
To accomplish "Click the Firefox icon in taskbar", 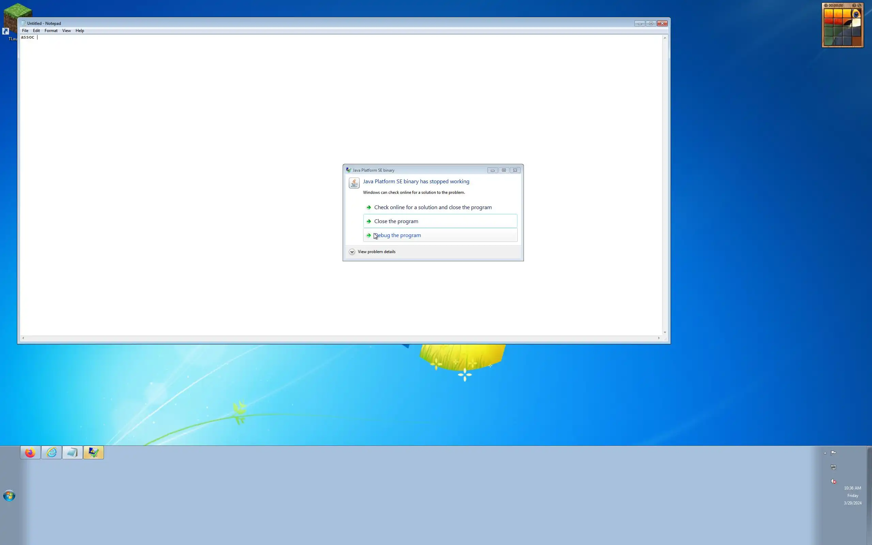I will coord(30,452).
